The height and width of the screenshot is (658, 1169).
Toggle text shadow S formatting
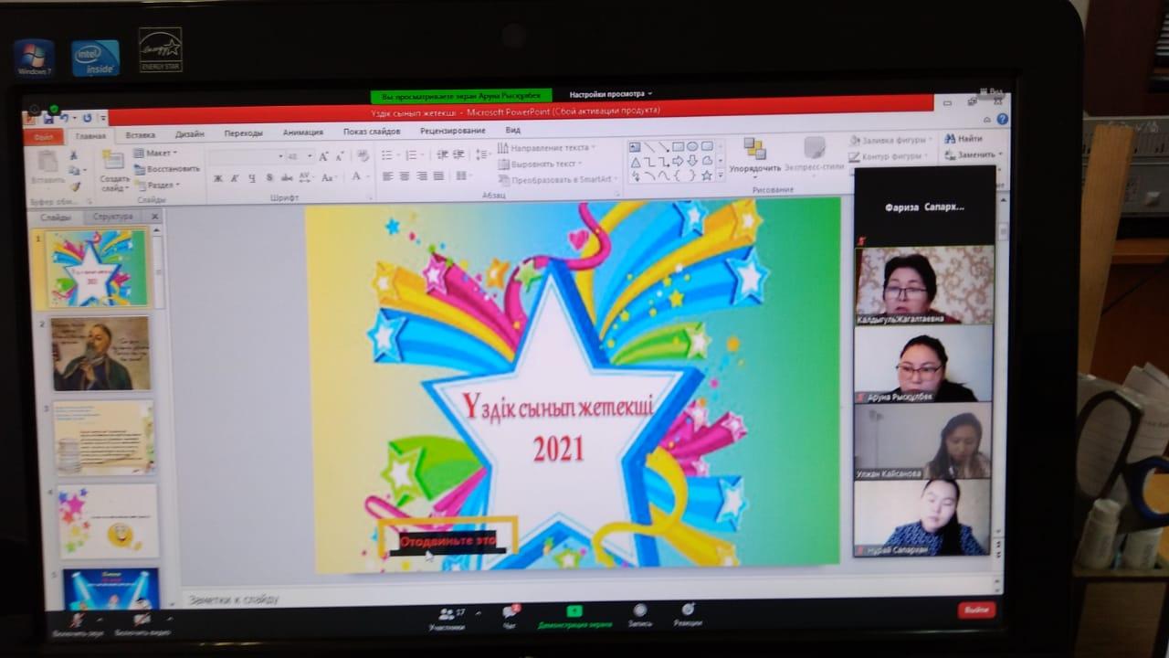pos(268,178)
